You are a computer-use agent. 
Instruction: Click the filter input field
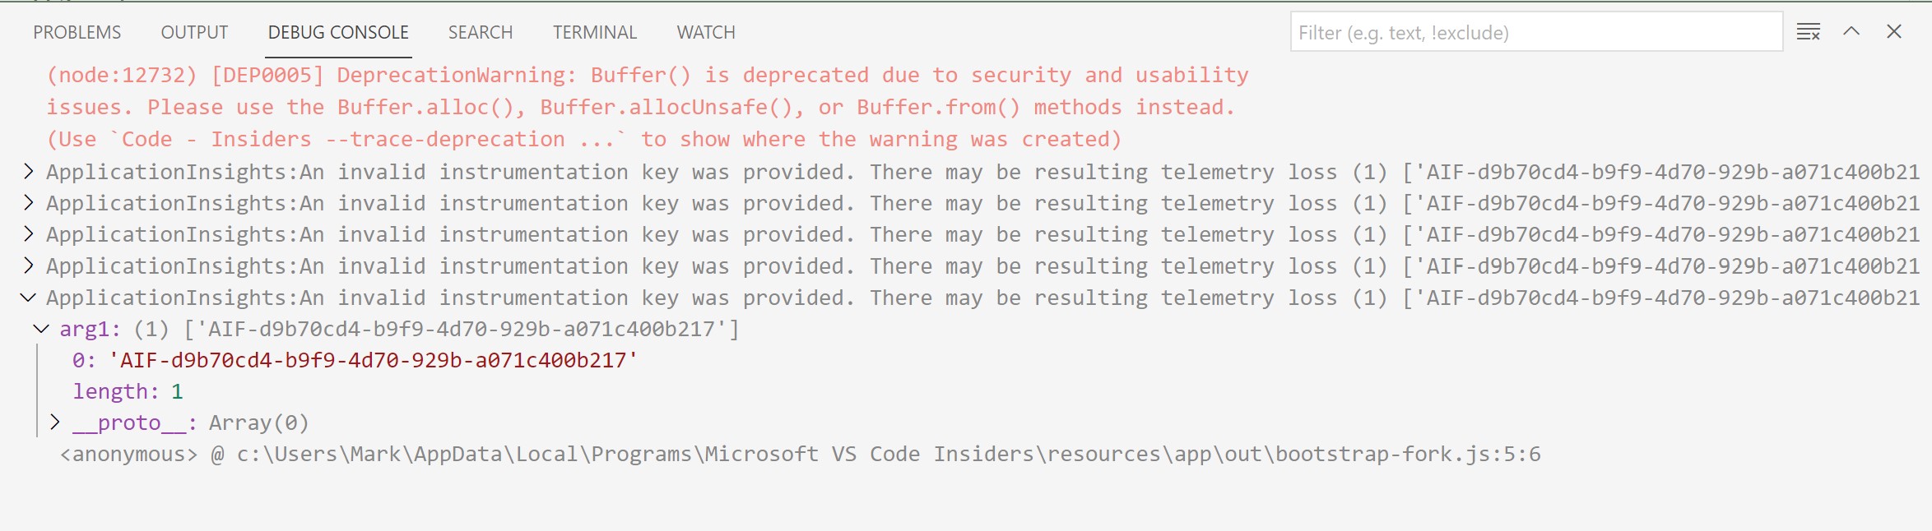coord(1535,33)
